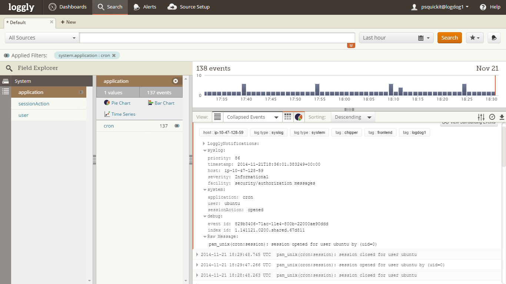Image resolution: width=506 pixels, height=284 pixels.
Task: Open the Last hour time range dropdown
Action: (x=396, y=38)
